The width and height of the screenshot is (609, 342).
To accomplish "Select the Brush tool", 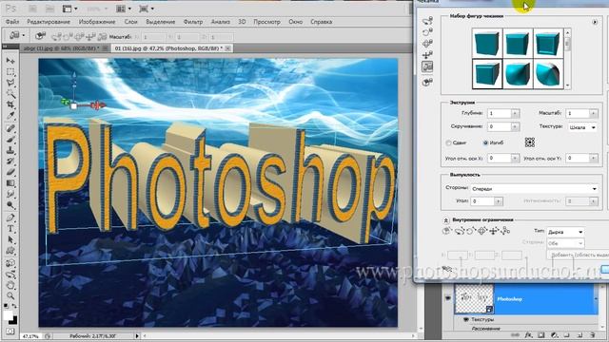I will (x=10, y=140).
